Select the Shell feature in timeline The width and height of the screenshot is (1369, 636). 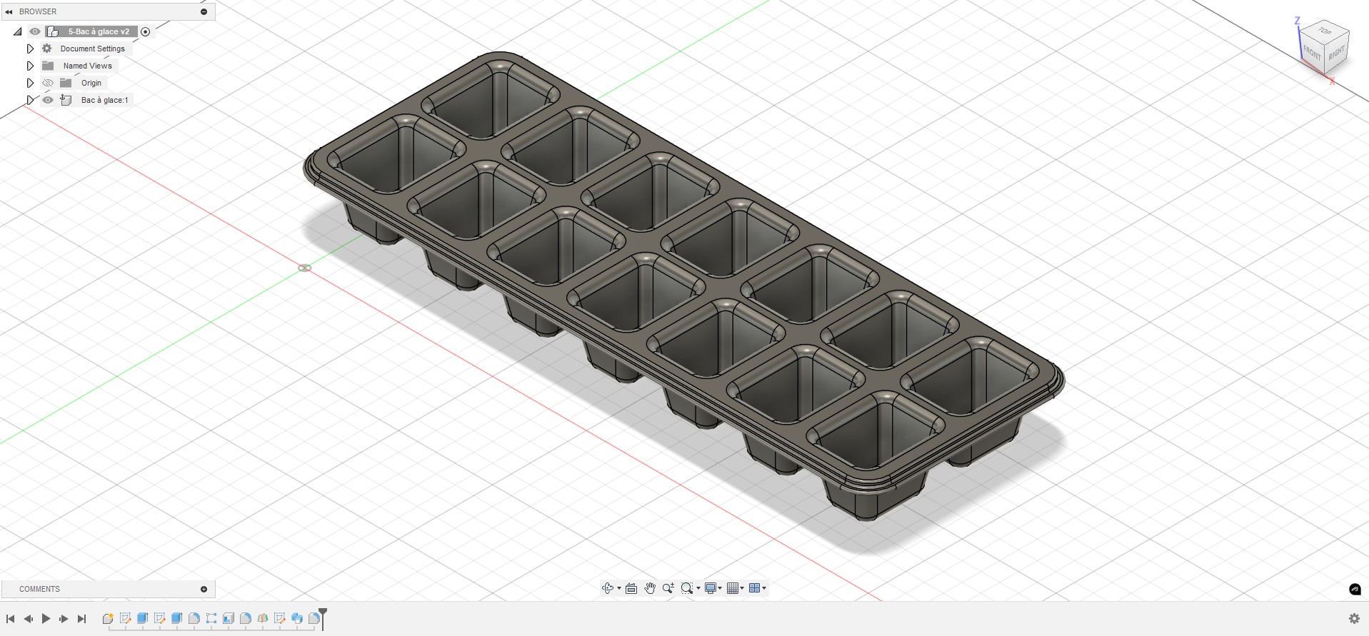228,618
